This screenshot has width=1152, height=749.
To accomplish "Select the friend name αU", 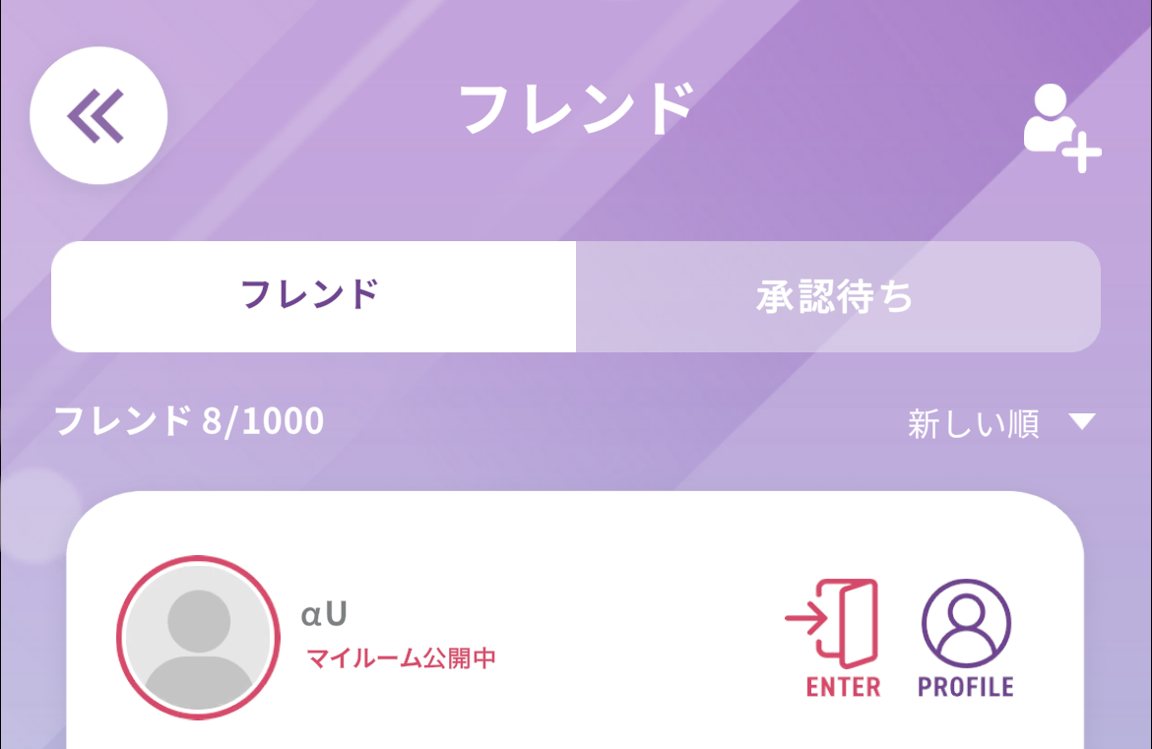I will pos(324,614).
